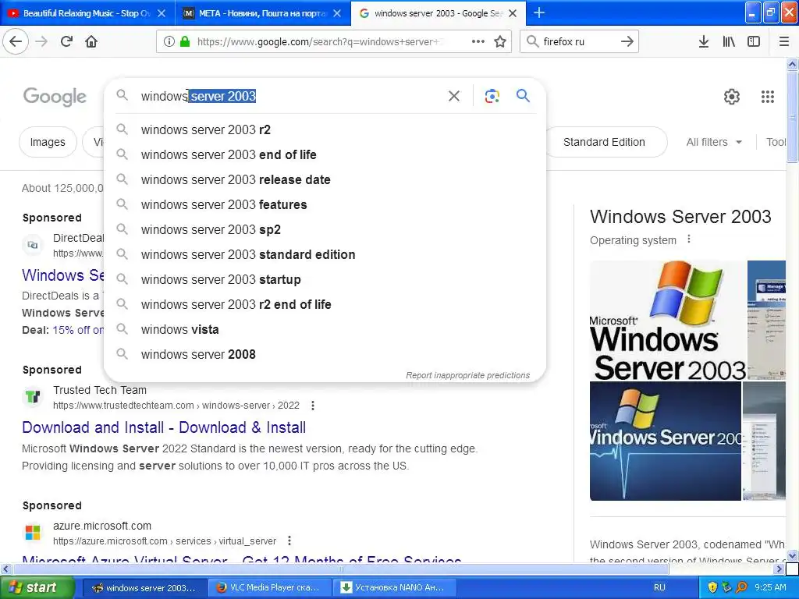This screenshot has height=599, width=799.
Task: Click the blue Google search magnifier button
Action: (523, 95)
